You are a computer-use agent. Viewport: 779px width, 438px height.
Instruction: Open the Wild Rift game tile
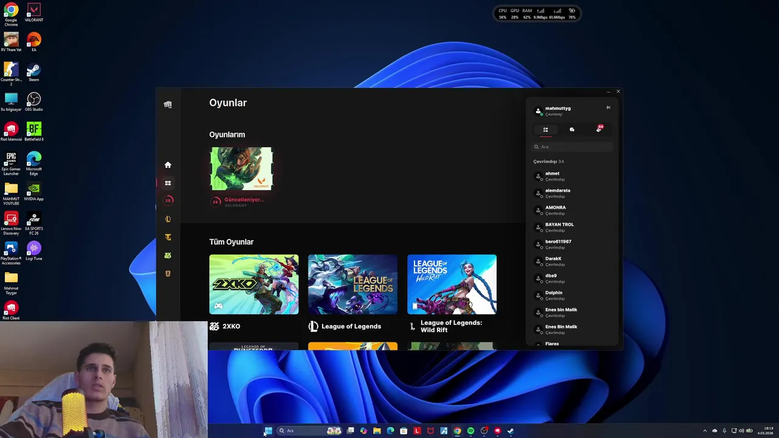click(452, 284)
